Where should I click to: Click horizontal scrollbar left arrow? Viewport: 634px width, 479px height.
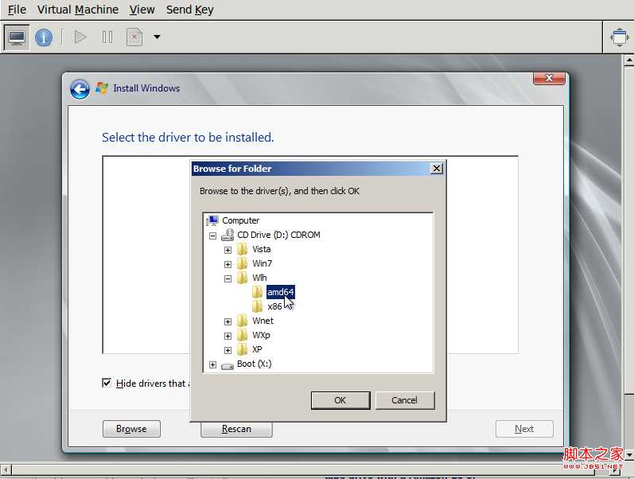coord(6,469)
